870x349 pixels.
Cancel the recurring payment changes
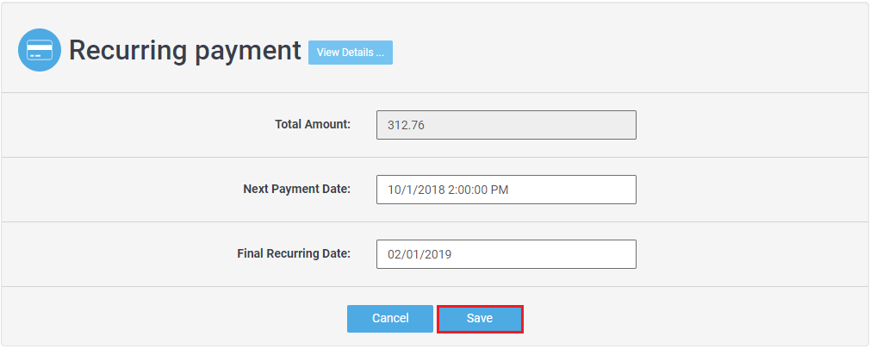click(x=390, y=319)
